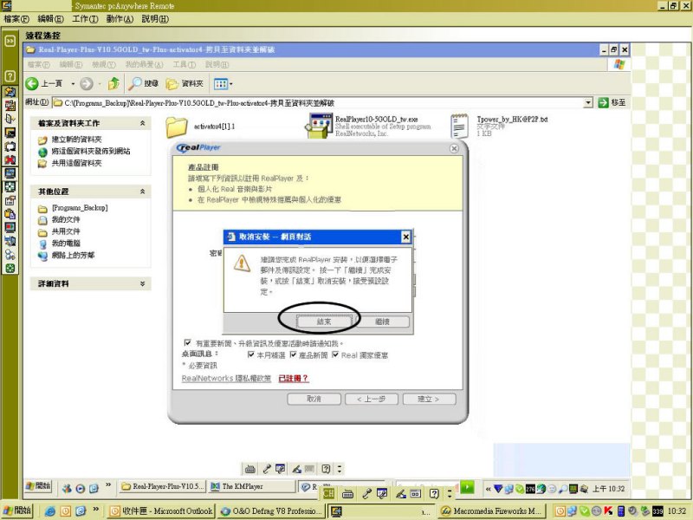
Task: Toggle 產品新聞 checkbox
Action: [293, 354]
